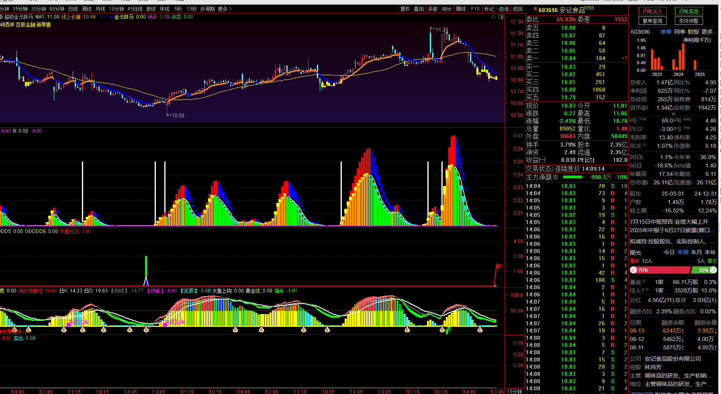Click the 撤单查询 button
721x394 pixels.
pos(653,21)
